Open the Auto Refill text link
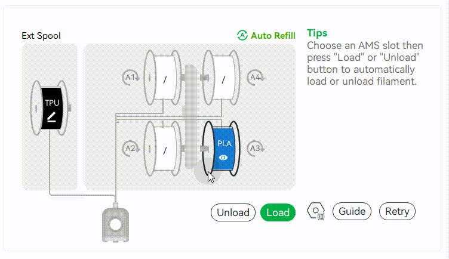 click(273, 35)
